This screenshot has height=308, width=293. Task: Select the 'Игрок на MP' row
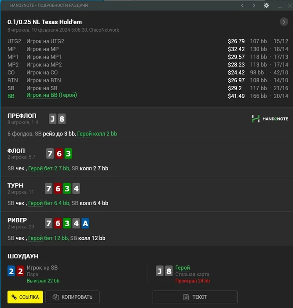(148, 49)
